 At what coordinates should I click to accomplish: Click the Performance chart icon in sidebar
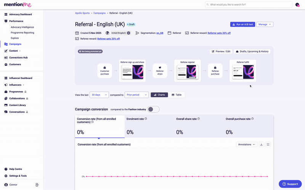pos(6,21)
